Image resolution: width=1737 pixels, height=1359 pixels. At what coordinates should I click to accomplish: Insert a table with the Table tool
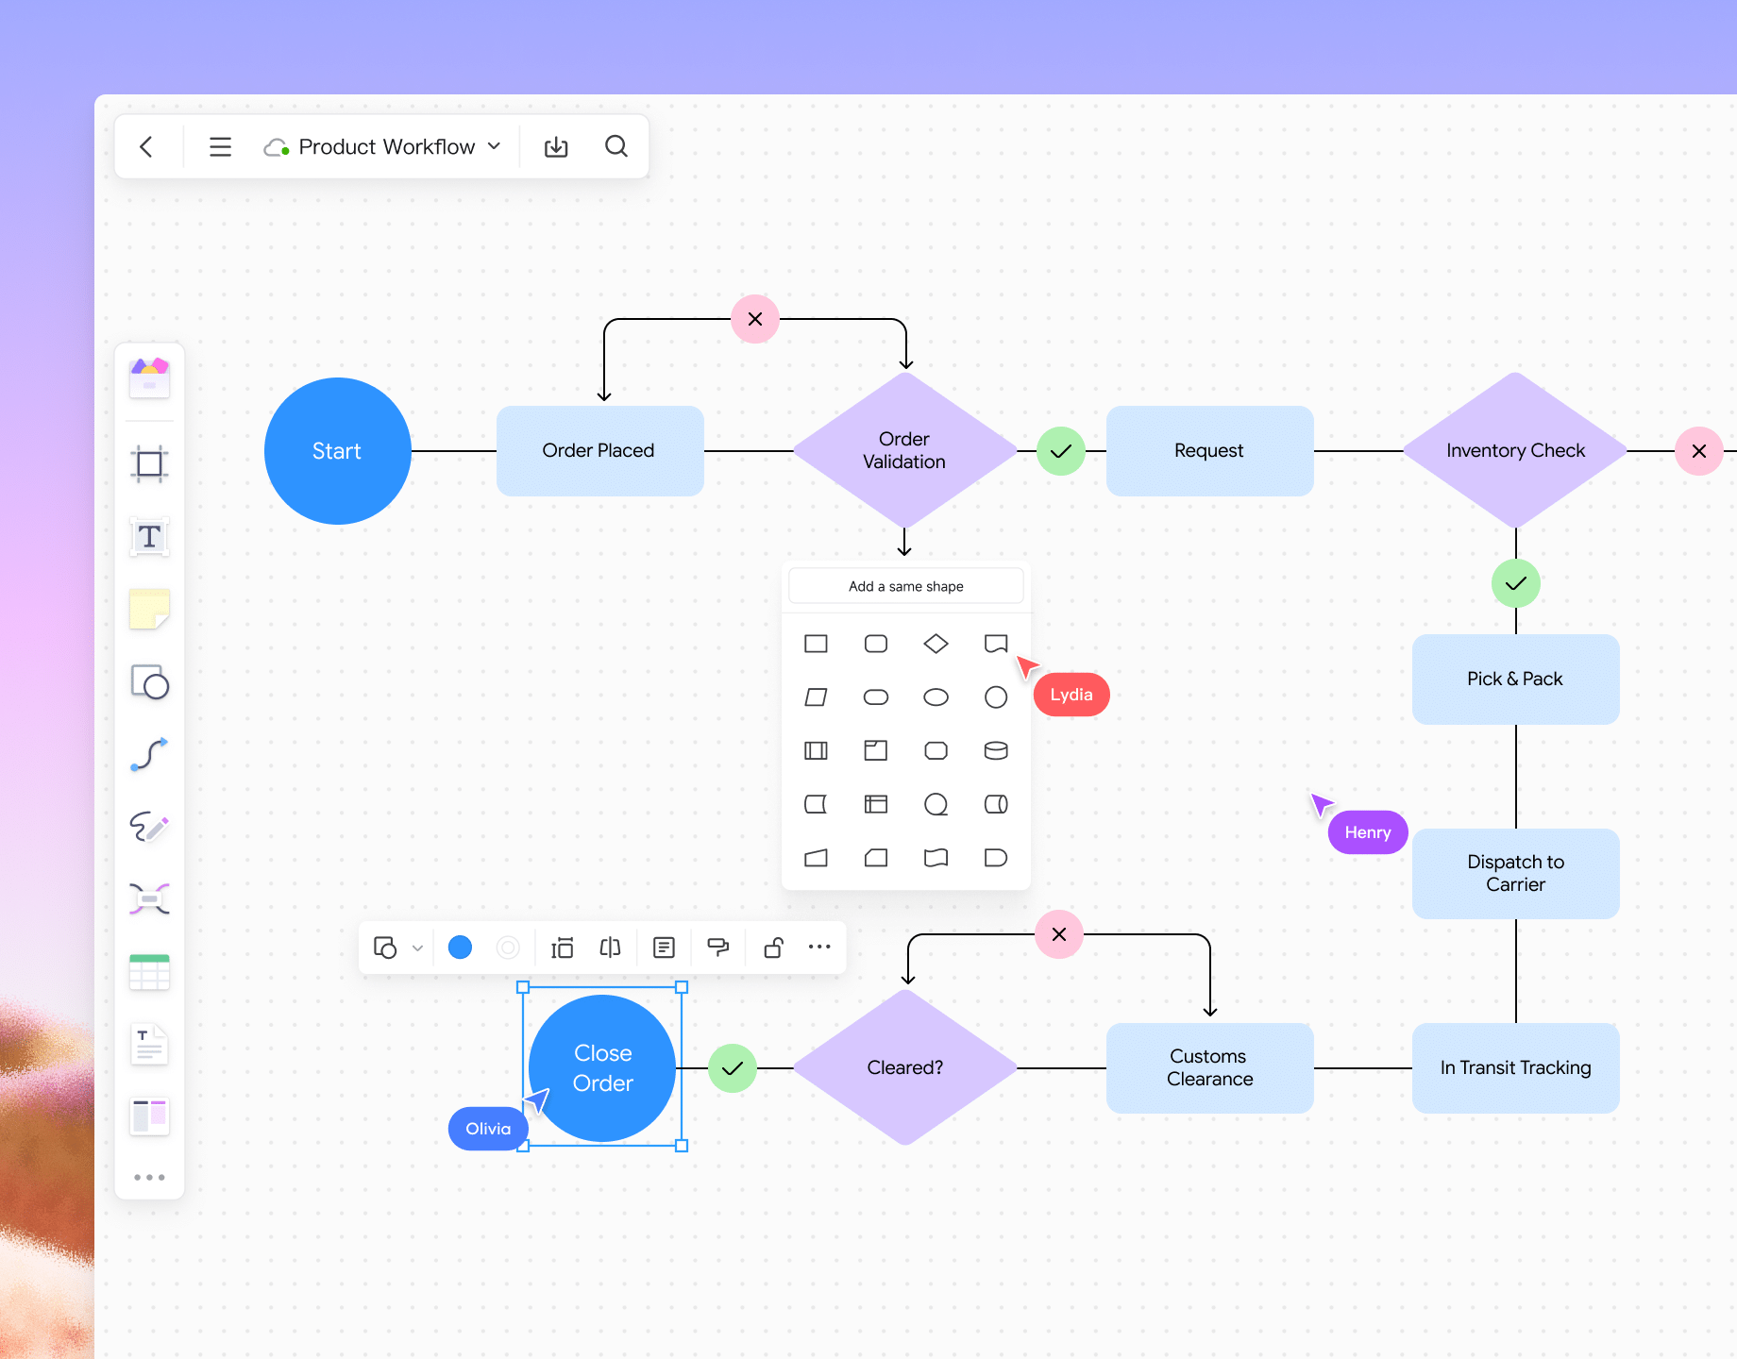click(148, 972)
